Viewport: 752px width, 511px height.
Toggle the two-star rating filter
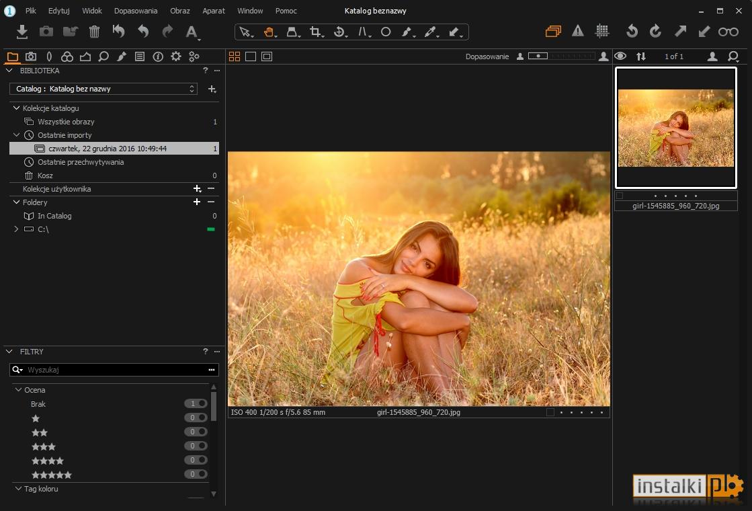click(196, 432)
